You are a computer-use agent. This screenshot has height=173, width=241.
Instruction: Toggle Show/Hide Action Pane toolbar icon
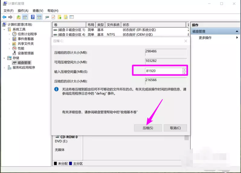point(39,17)
